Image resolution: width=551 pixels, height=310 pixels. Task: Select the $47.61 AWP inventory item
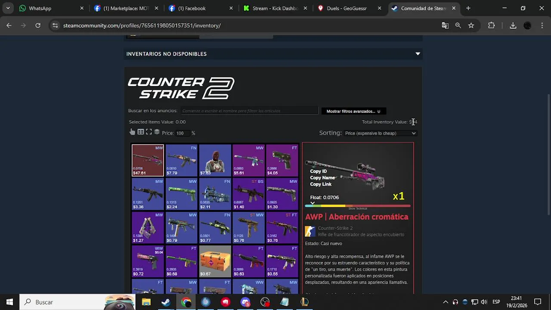tap(148, 160)
